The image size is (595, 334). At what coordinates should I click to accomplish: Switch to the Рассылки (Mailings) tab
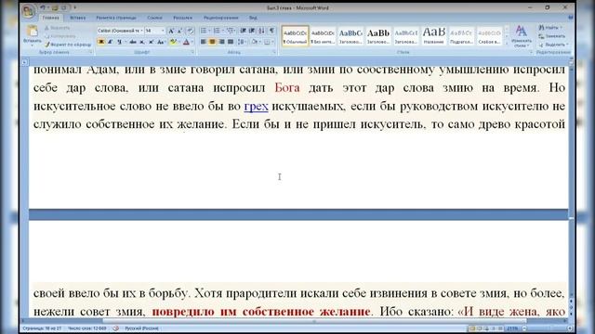coord(182,18)
